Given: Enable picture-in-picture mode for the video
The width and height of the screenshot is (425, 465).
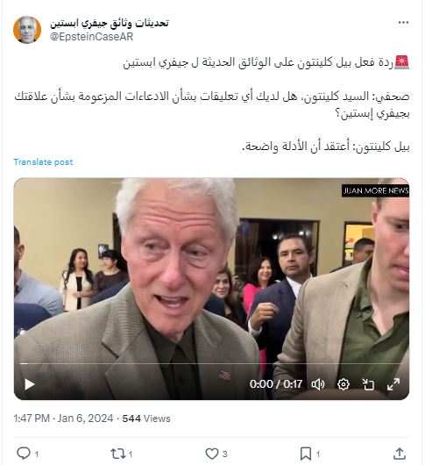Looking at the screenshot, I should click(368, 384).
